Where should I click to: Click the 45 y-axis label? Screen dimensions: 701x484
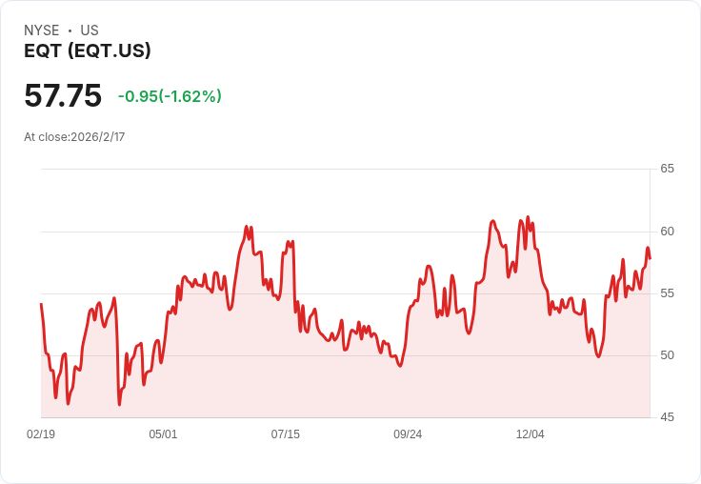(667, 417)
